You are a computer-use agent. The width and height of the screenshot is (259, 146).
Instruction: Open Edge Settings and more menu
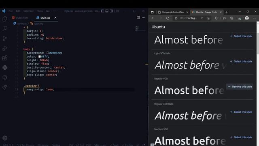(255, 18)
